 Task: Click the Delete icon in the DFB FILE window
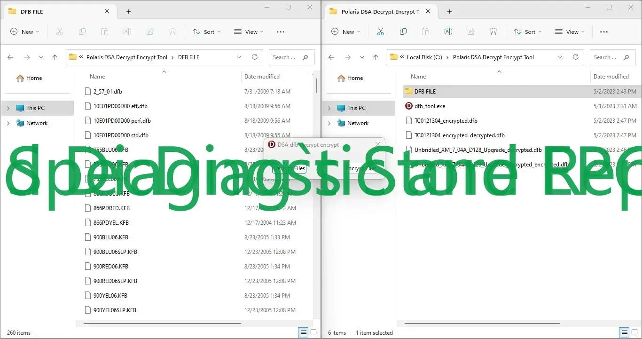pos(172,32)
